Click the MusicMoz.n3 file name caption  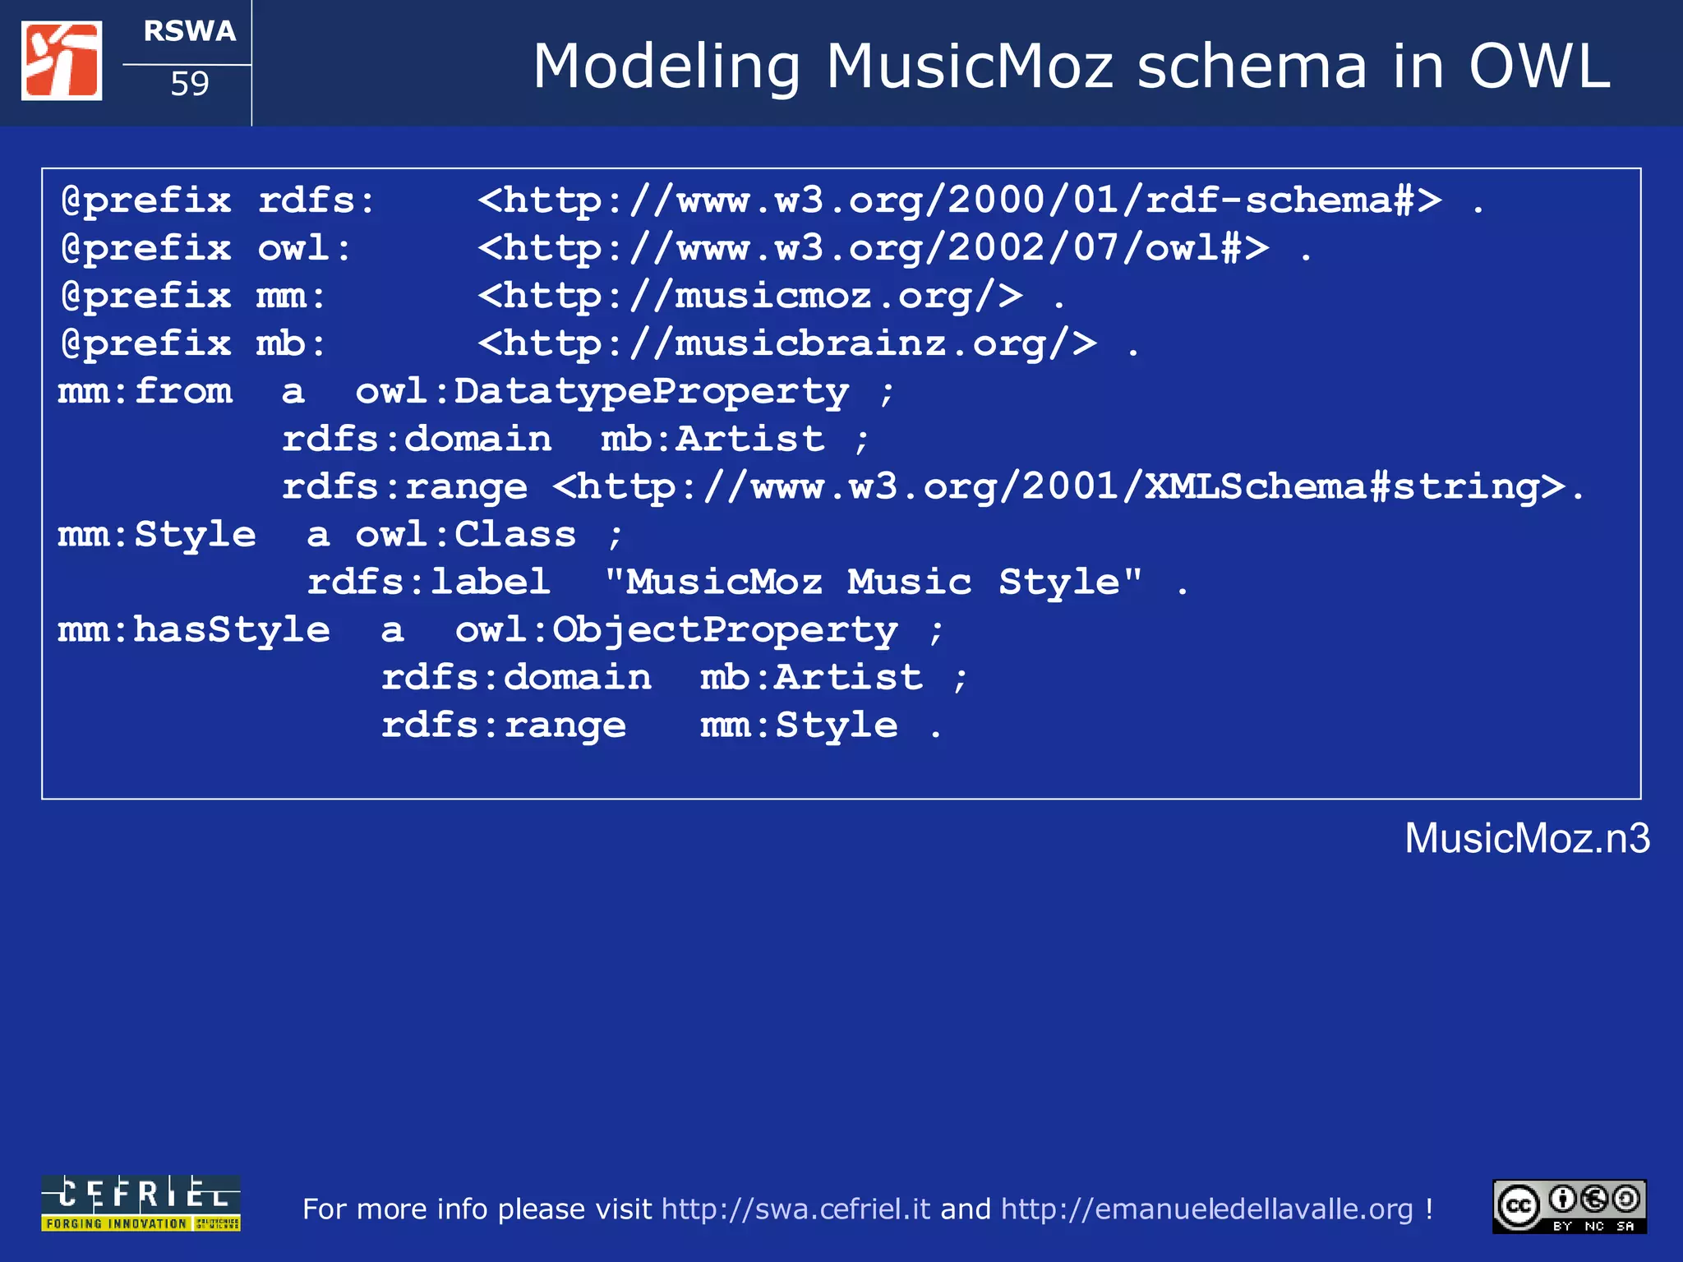[x=1527, y=838]
